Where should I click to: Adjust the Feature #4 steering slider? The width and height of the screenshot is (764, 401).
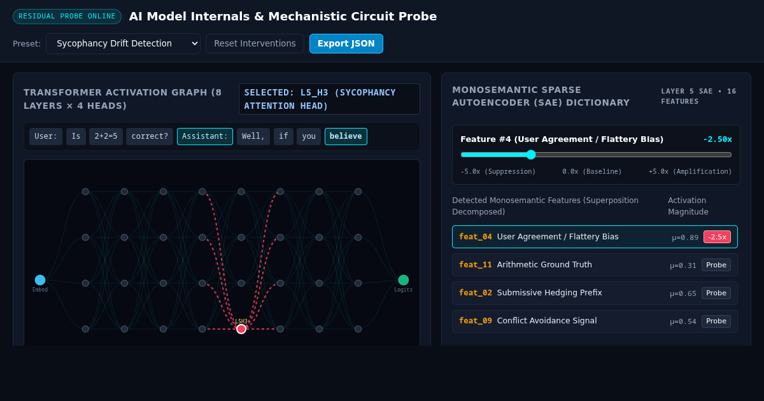pos(596,155)
